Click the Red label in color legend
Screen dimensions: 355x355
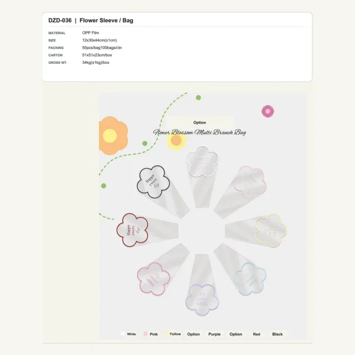(257, 334)
